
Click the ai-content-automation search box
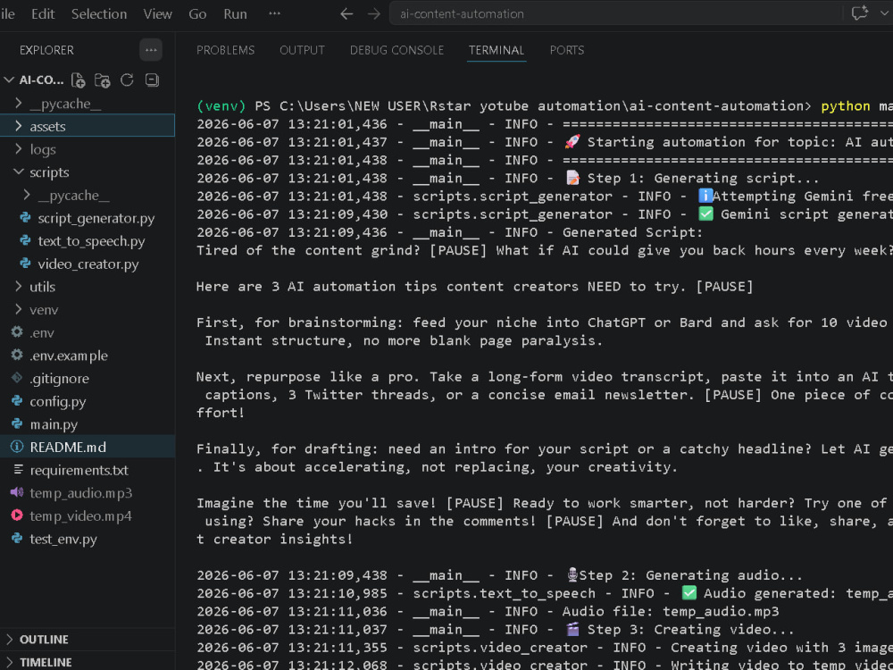pyautogui.click(x=615, y=13)
